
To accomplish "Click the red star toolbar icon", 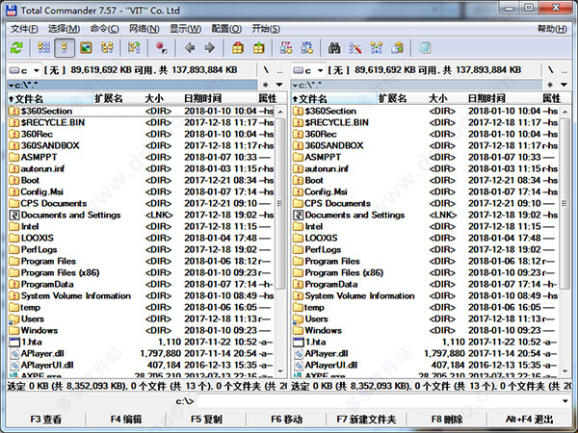I will (x=162, y=48).
